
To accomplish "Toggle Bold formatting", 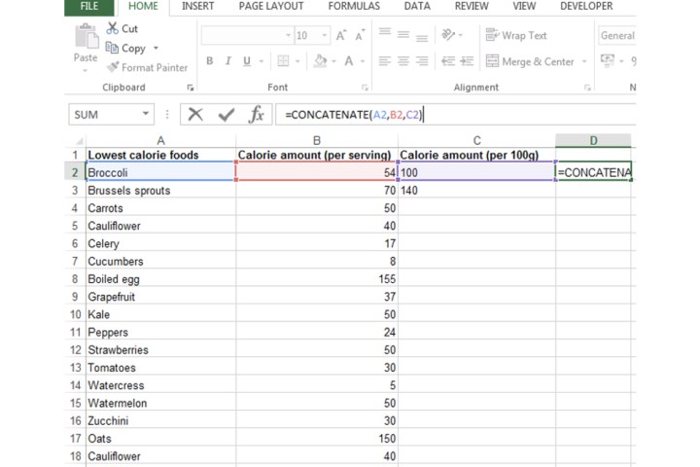I will [x=209, y=60].
